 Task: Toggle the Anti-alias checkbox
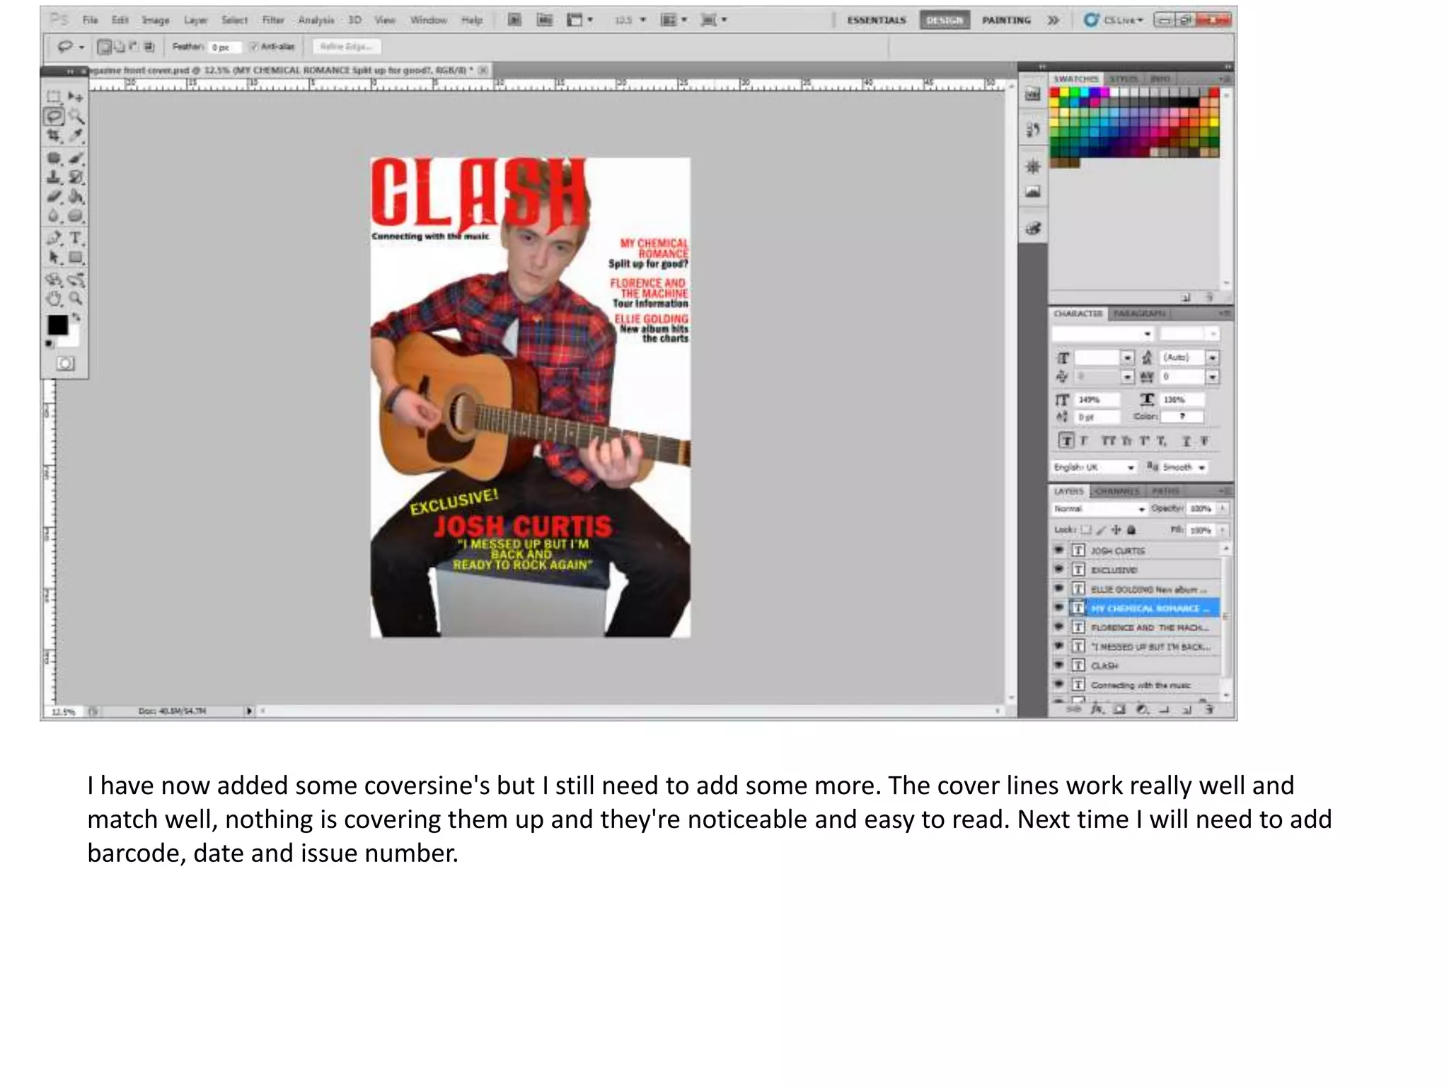[x=253, y=47]
